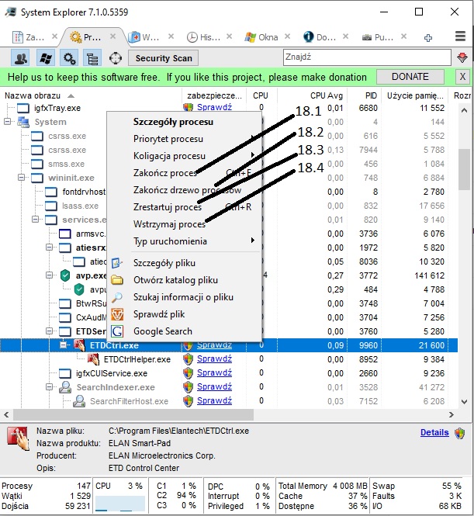Viewport: 474px width, 516px height.
Task: Open the Details link
Action: coord(434,432)
